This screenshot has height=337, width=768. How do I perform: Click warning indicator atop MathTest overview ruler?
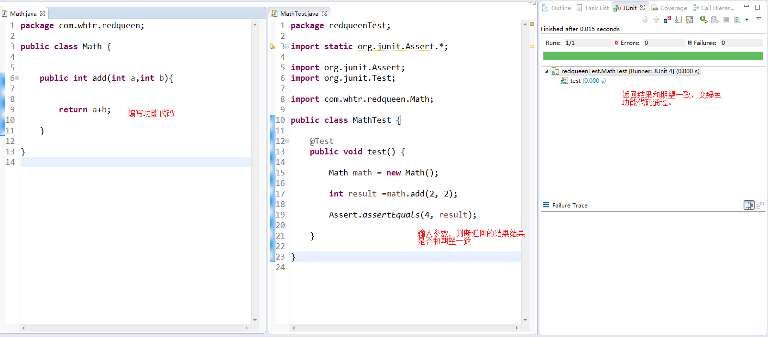(x=532, y=24)
